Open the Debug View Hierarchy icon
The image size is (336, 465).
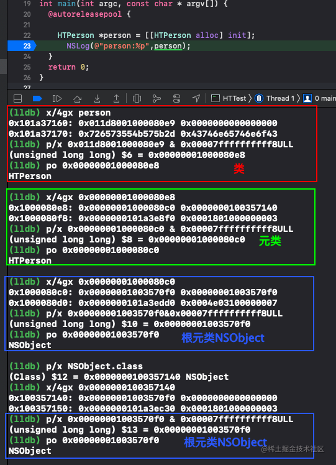137,98
